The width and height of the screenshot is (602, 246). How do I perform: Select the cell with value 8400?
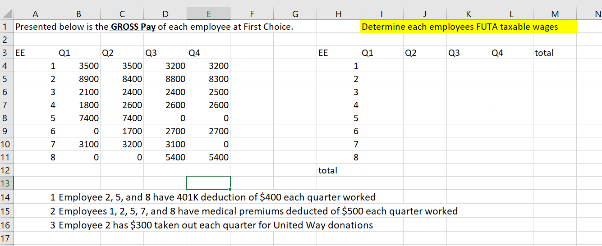coord(122,79)
